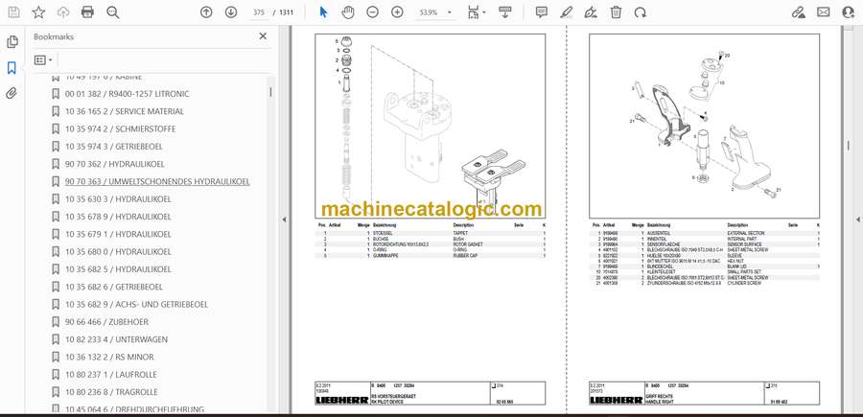Screen dimensions: 863x417
Task: Open the find text magnifier tool
Action: [113, 12]
